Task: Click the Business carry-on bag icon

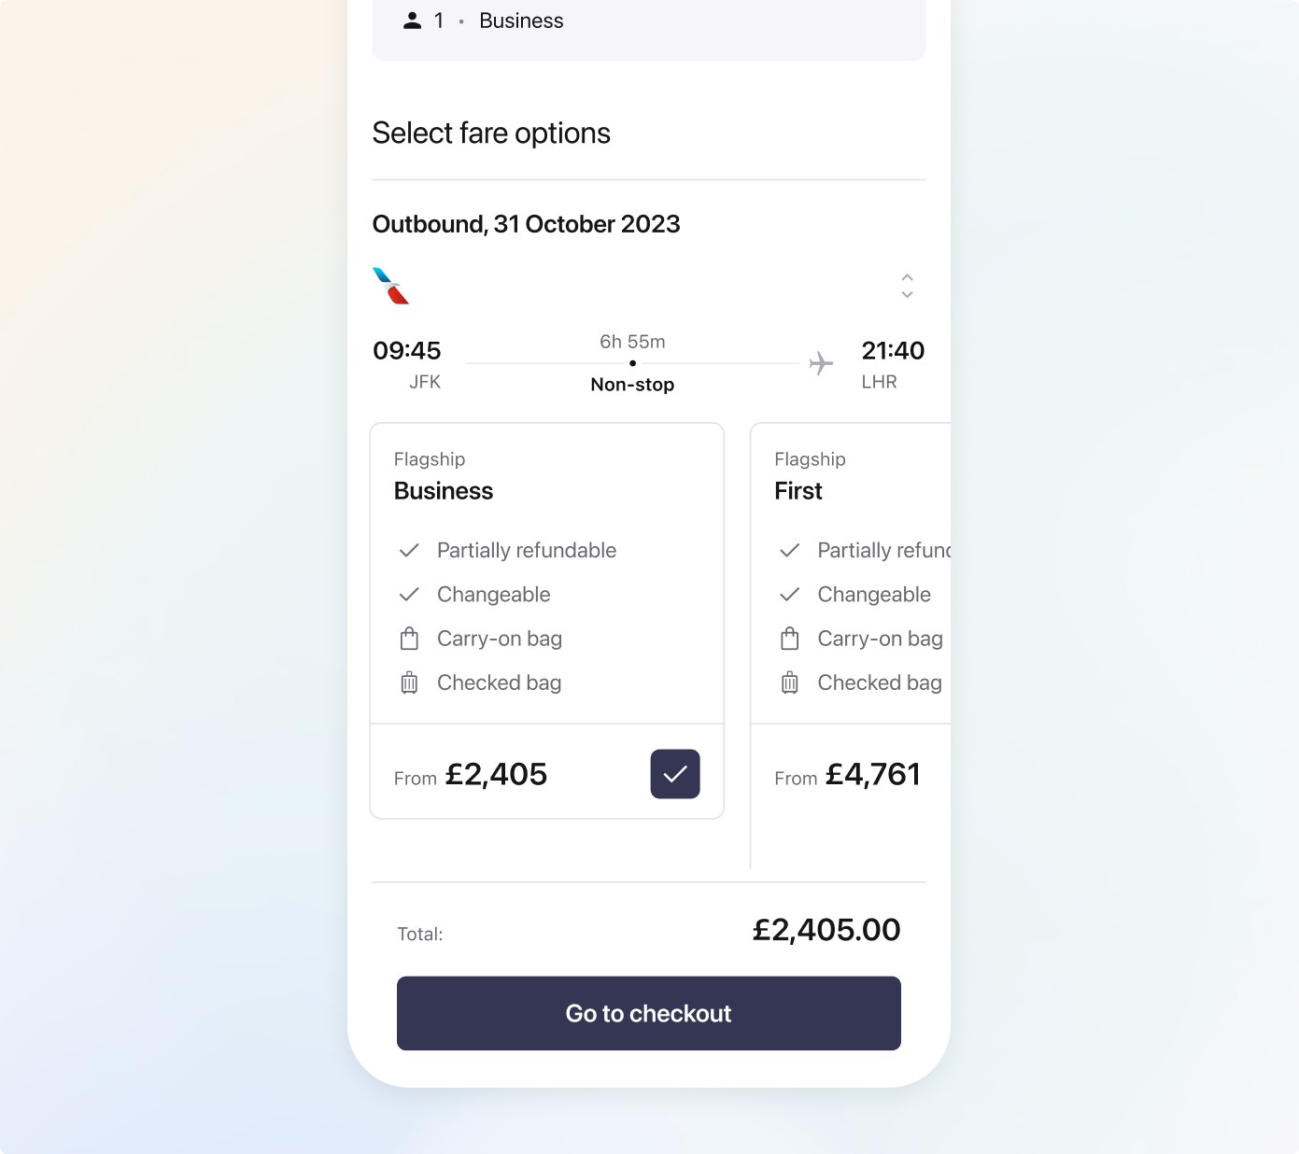Action: [409, 639]
